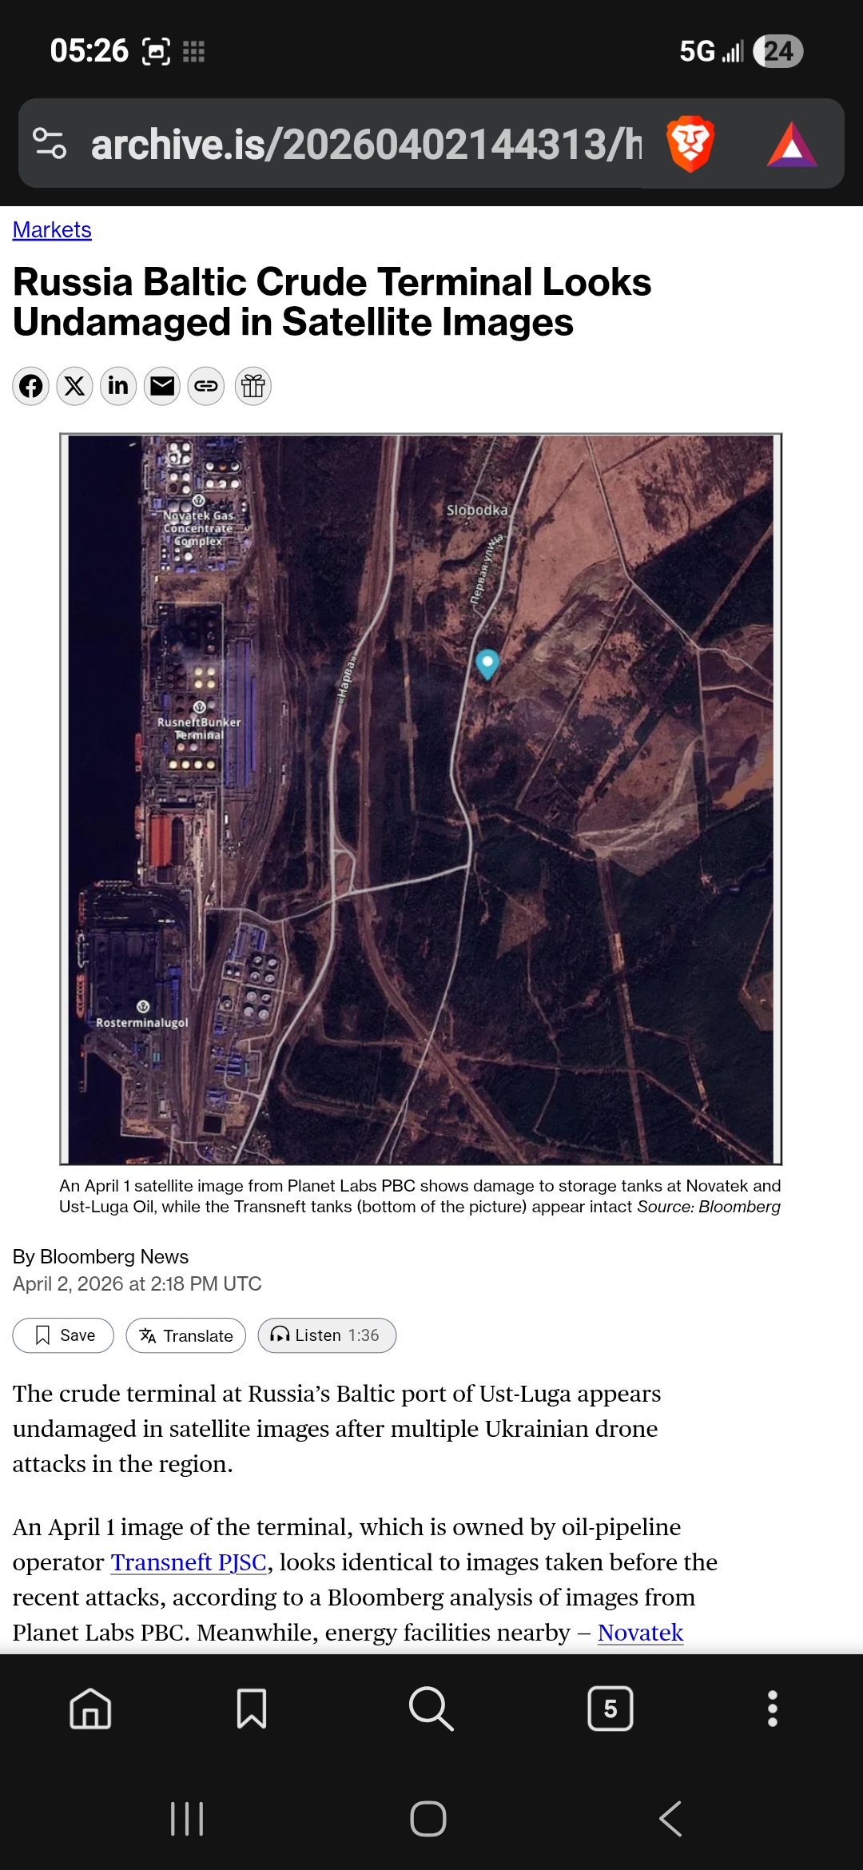Image resolution: width=863 pixels, height=1870 pixels.
Task: Tap the RusneftBunker Terminal label
Action: 199,727
